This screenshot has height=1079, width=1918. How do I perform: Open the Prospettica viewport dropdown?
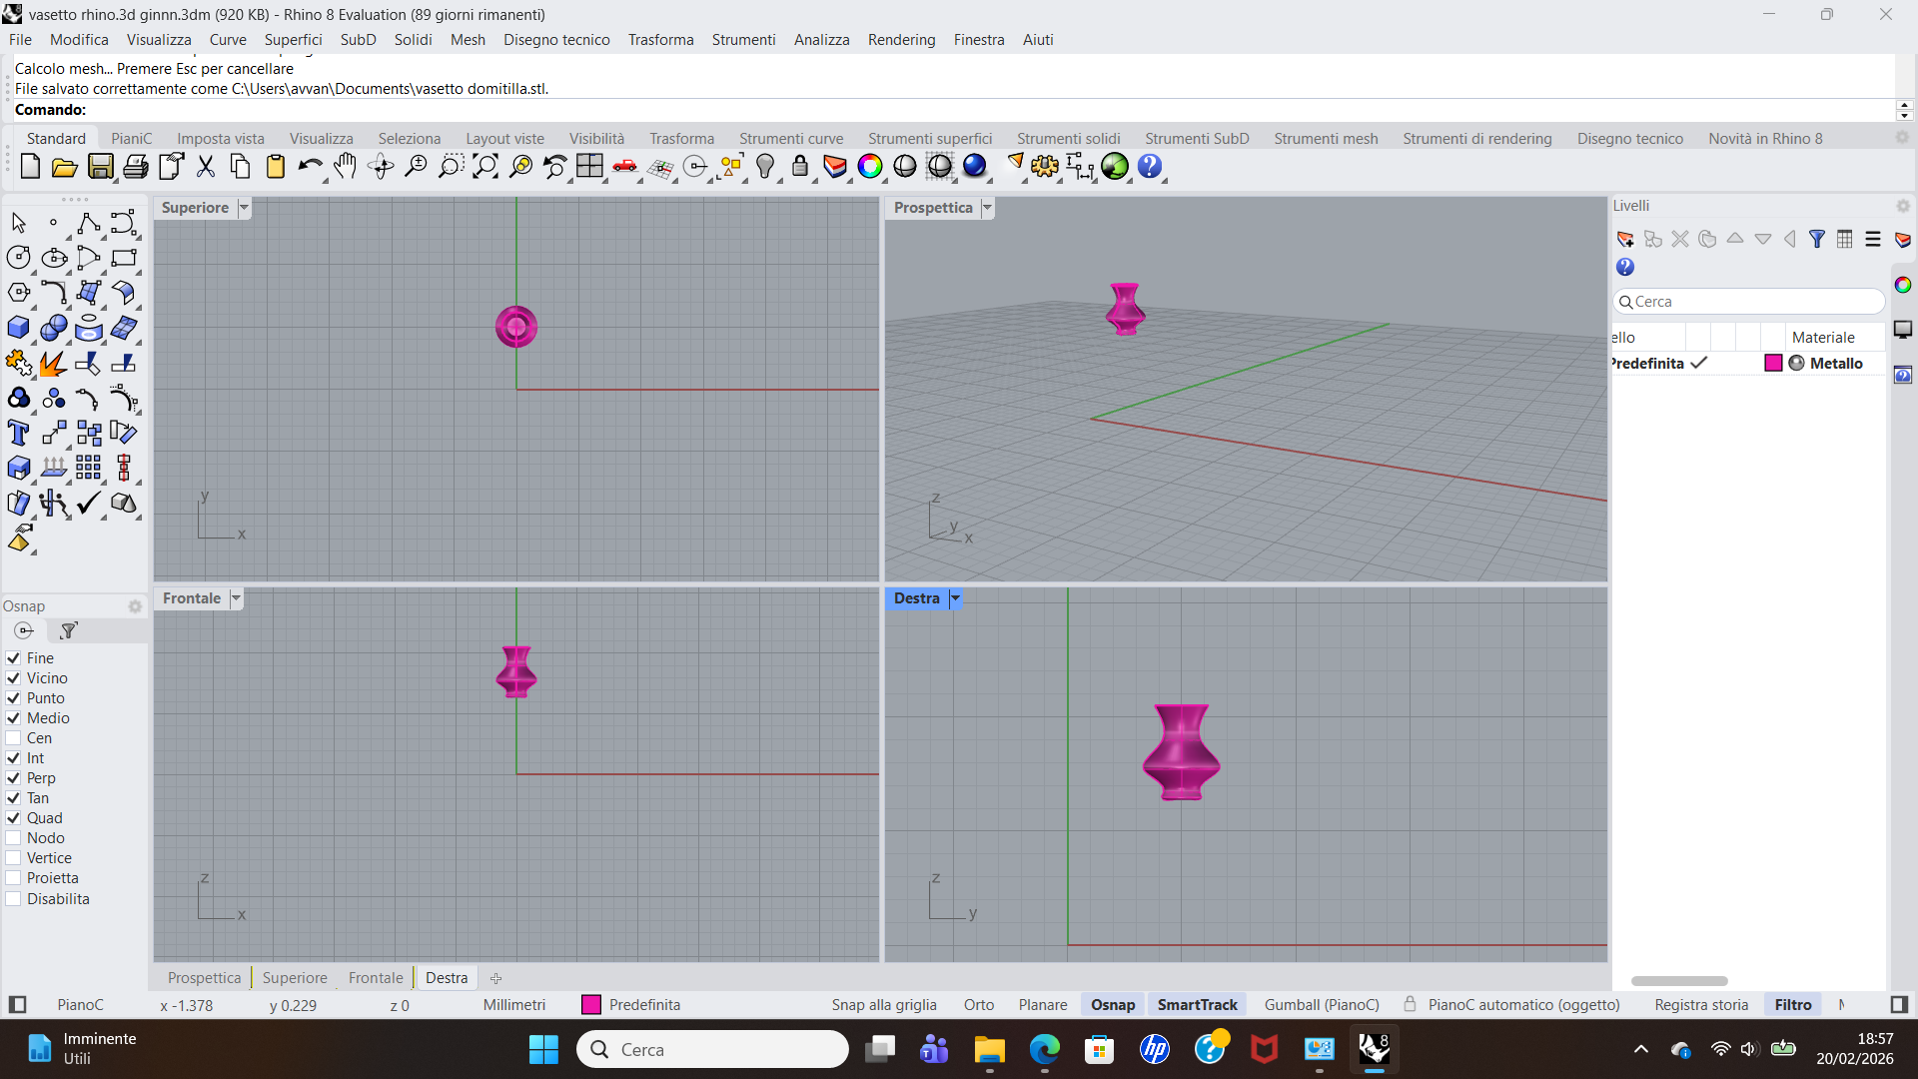(x=987, y=207)
